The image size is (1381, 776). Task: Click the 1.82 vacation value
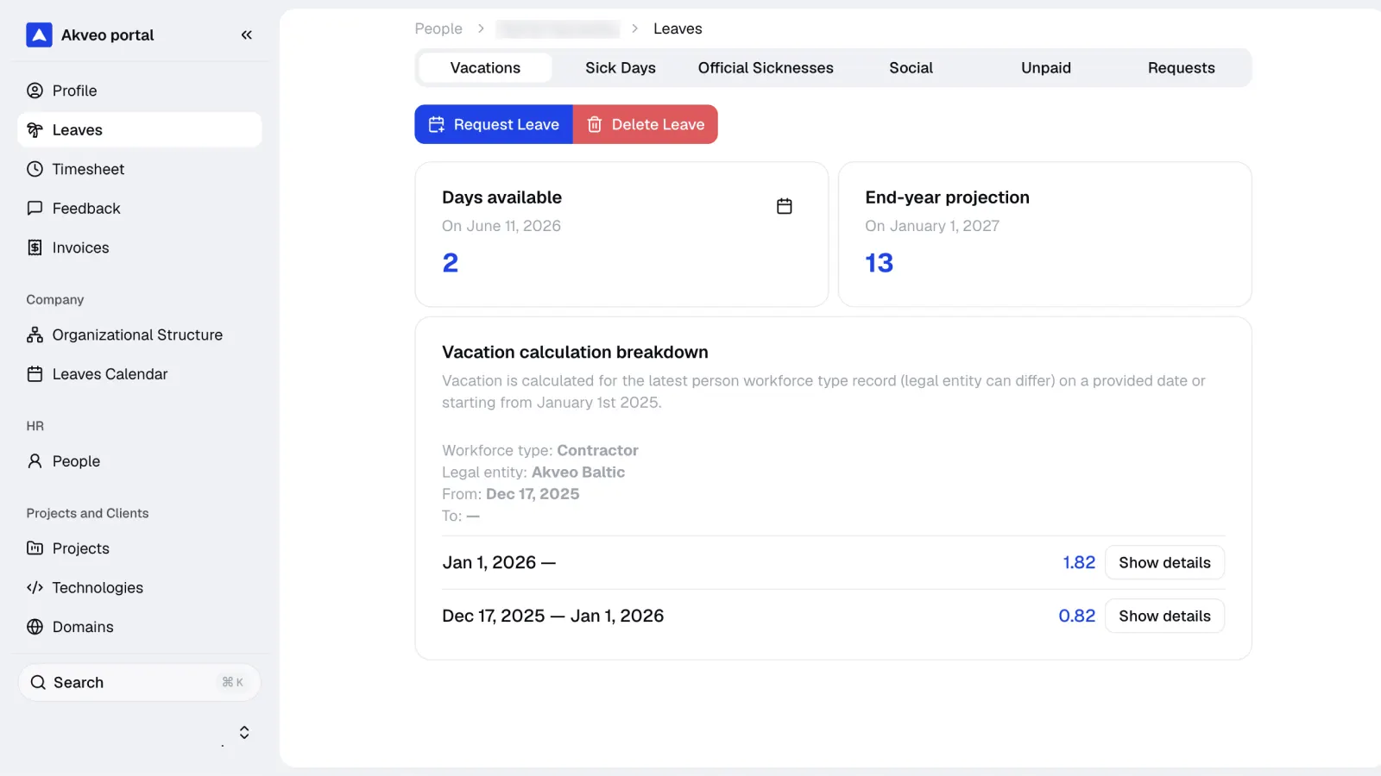(x=1079, y=563)
